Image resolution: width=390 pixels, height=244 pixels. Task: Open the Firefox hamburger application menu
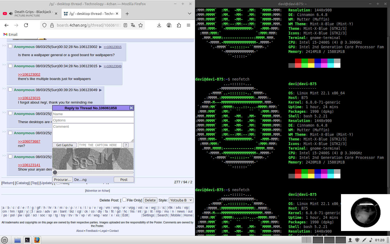coord(188,25)
